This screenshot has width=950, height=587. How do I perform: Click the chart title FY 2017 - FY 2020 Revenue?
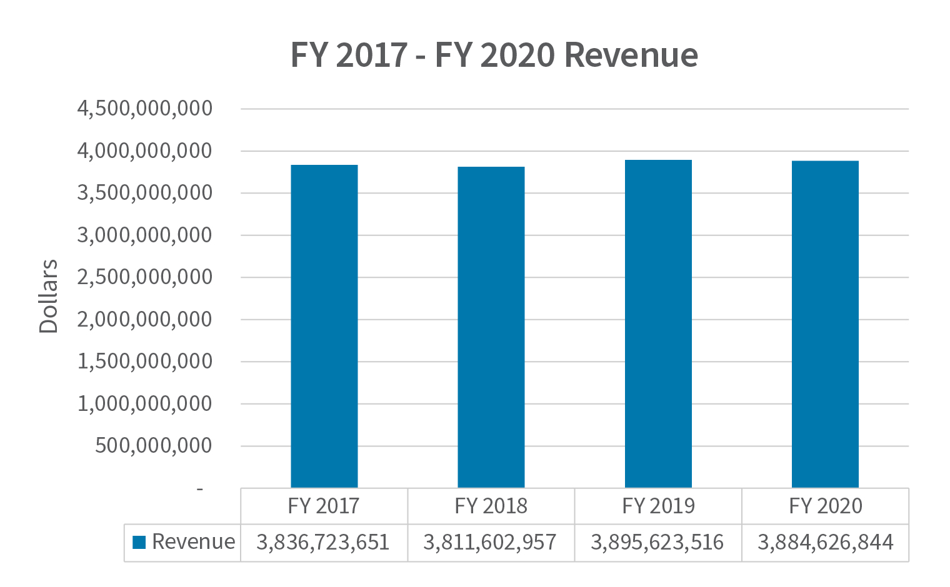click(x=494, y=55)
